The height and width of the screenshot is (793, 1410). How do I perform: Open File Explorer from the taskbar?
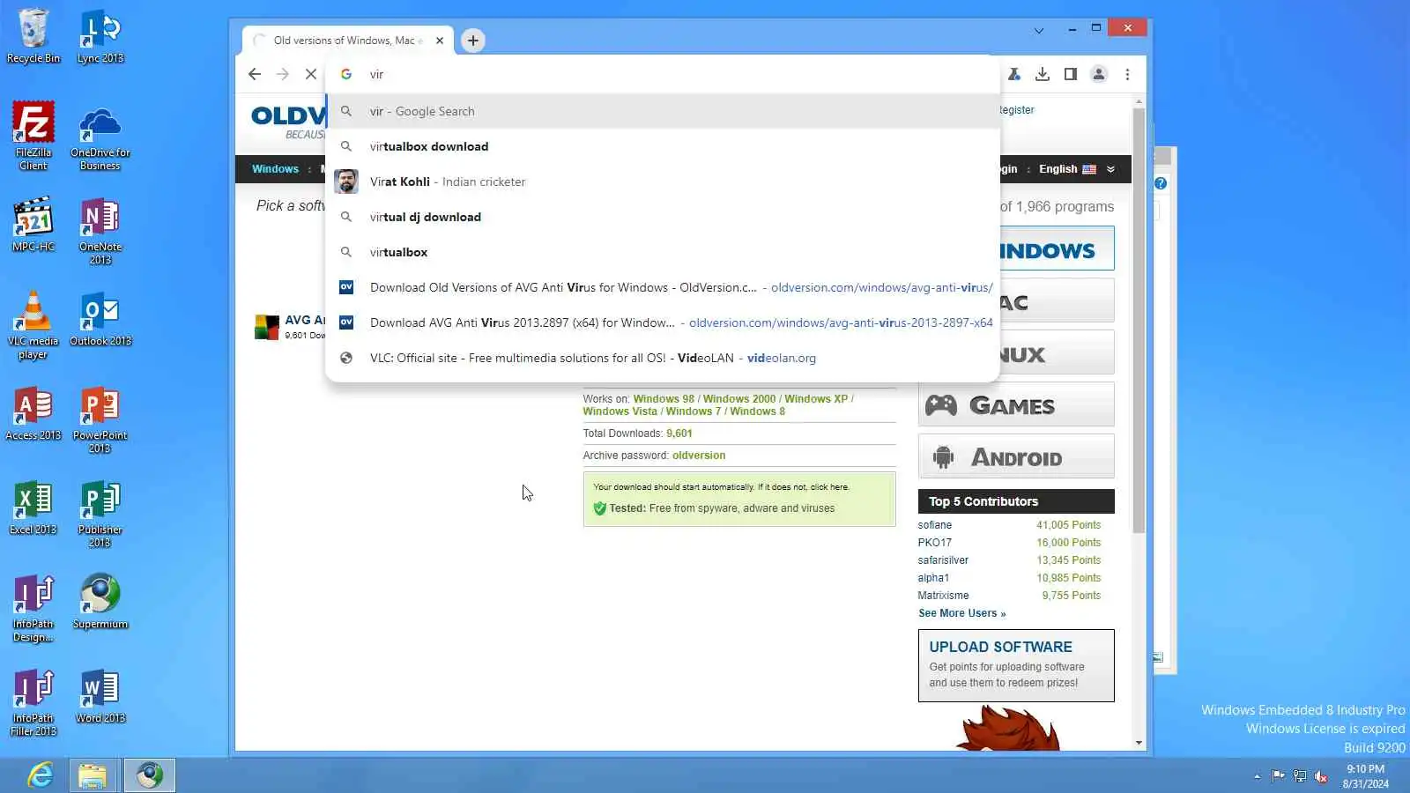coord(93,775)
